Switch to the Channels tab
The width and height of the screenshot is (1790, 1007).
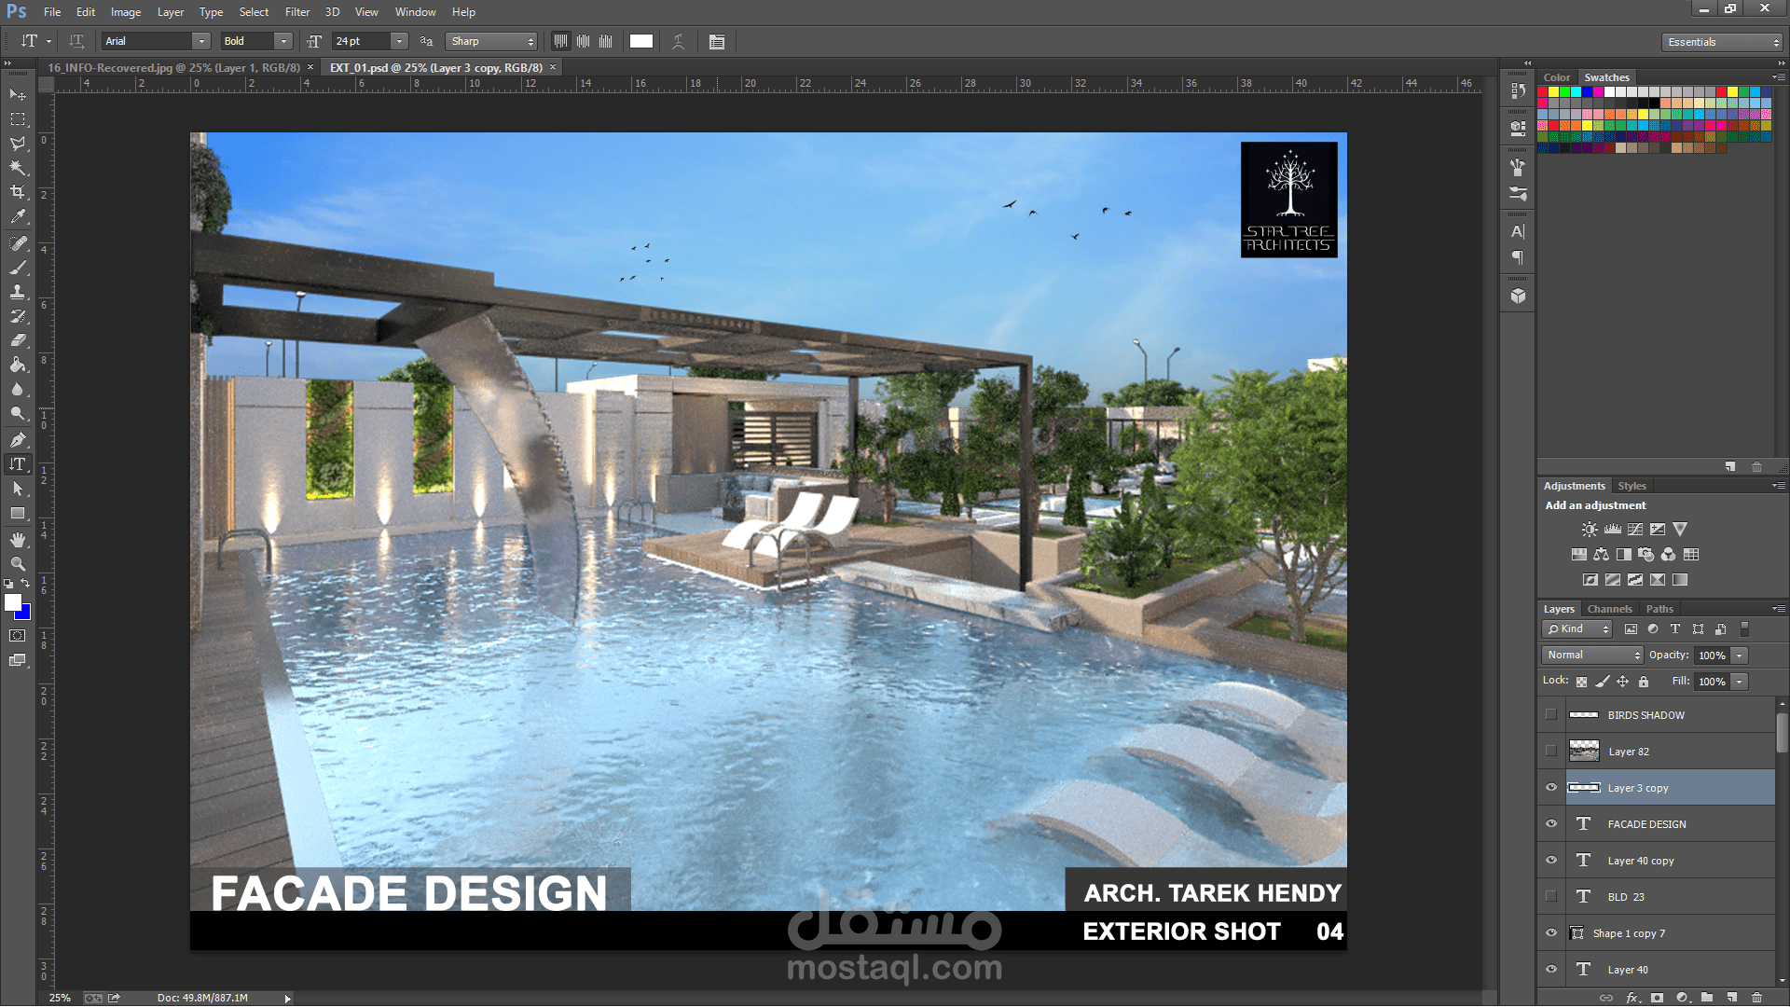click(x=1609, y=609)
